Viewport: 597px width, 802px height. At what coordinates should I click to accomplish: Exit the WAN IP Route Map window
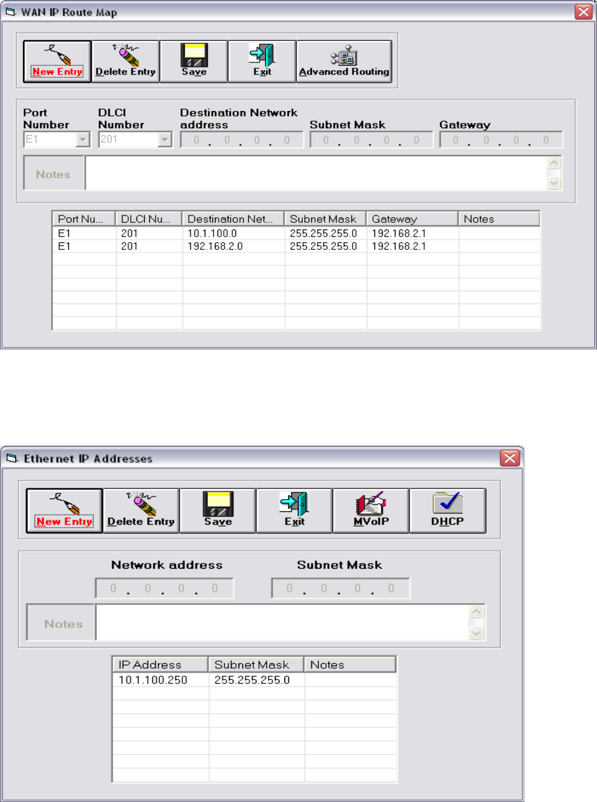pyautogui.click(x=262, y=61)
